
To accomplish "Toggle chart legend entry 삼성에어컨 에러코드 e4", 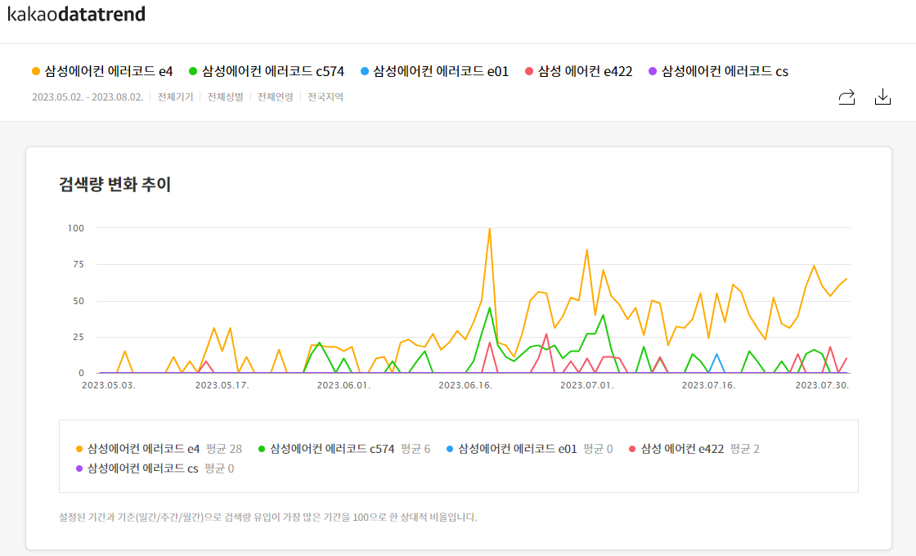I will click(138, 449).
